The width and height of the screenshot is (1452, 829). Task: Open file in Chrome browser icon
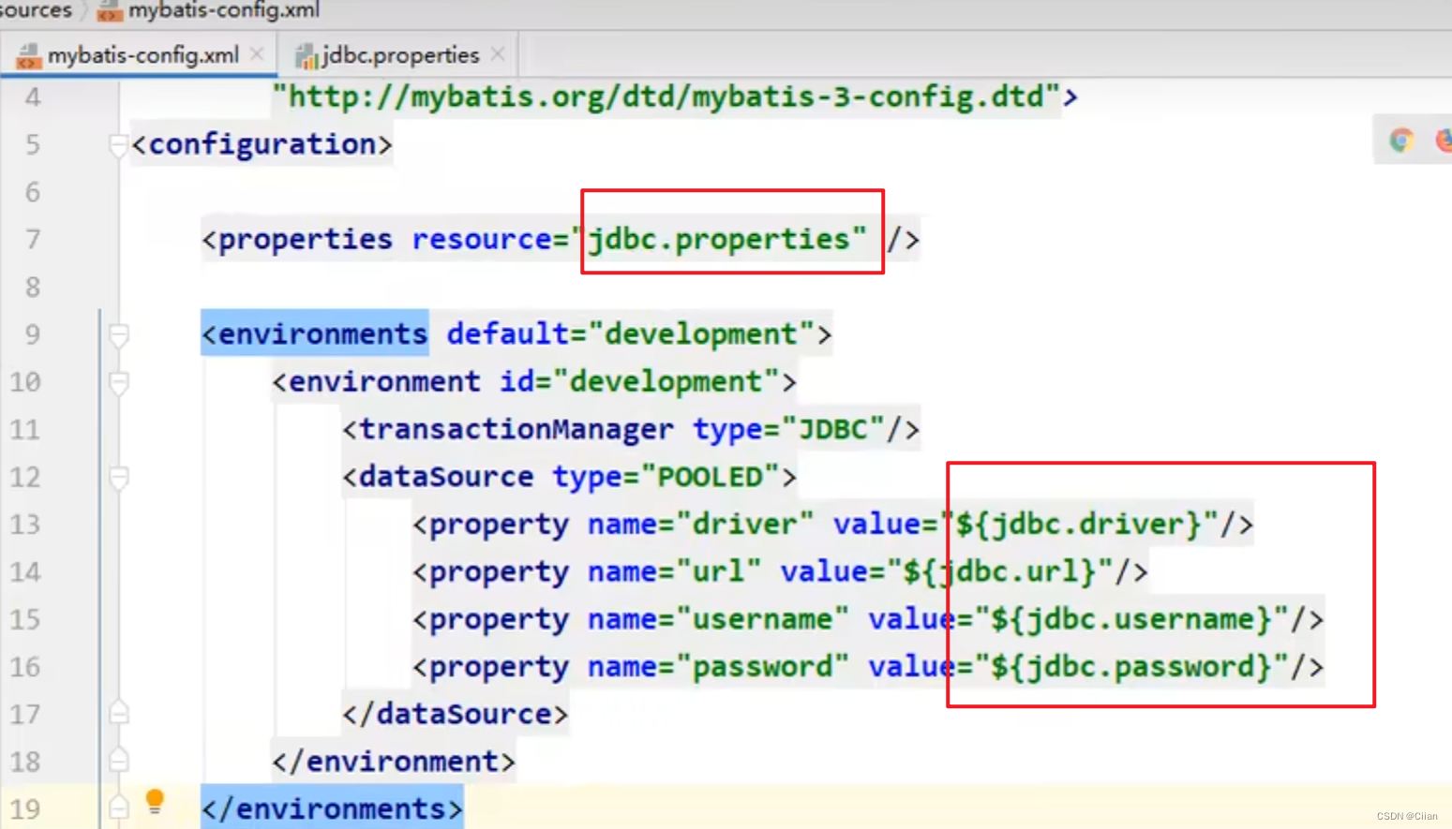point(1401,141)
